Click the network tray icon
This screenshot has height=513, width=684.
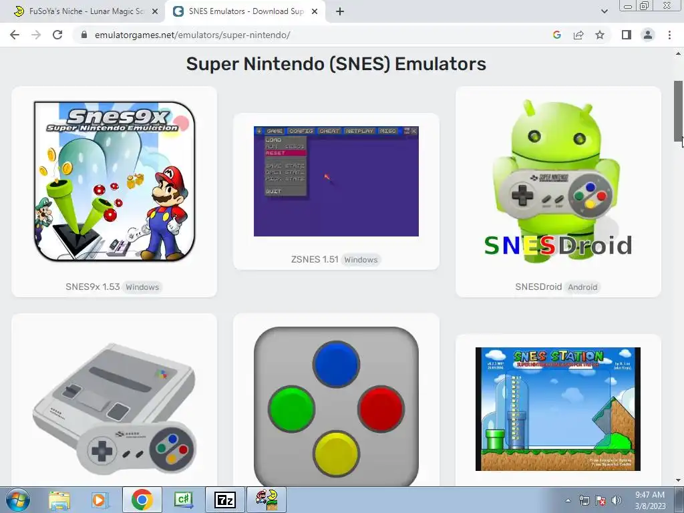pyautogui.click(x=584, y=500)
